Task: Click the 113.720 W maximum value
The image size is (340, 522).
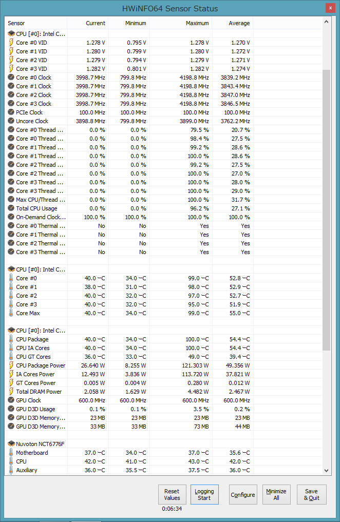Action: pyautogui.click(x=196, y=374)
